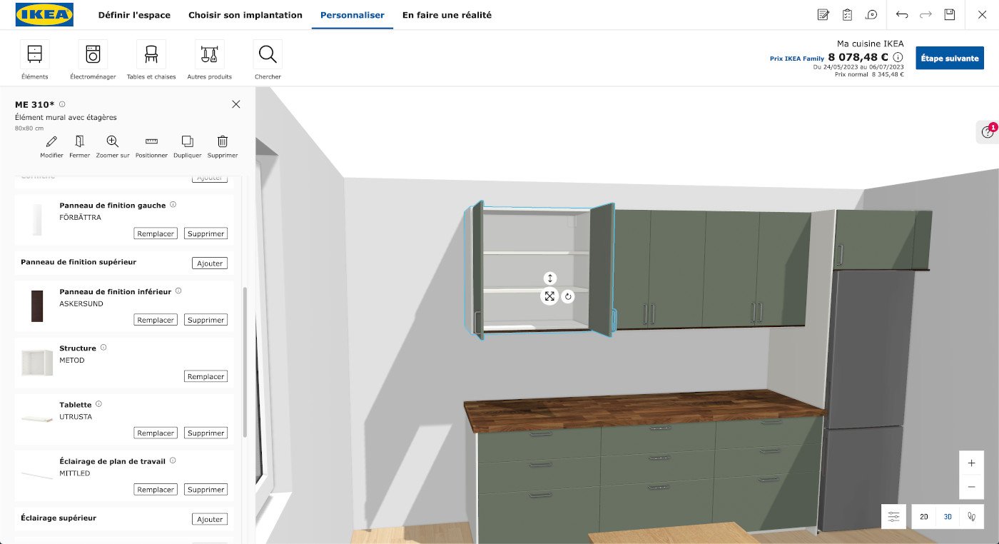Click the ASKERSUND dark panel thumbnail

[37, 306]
